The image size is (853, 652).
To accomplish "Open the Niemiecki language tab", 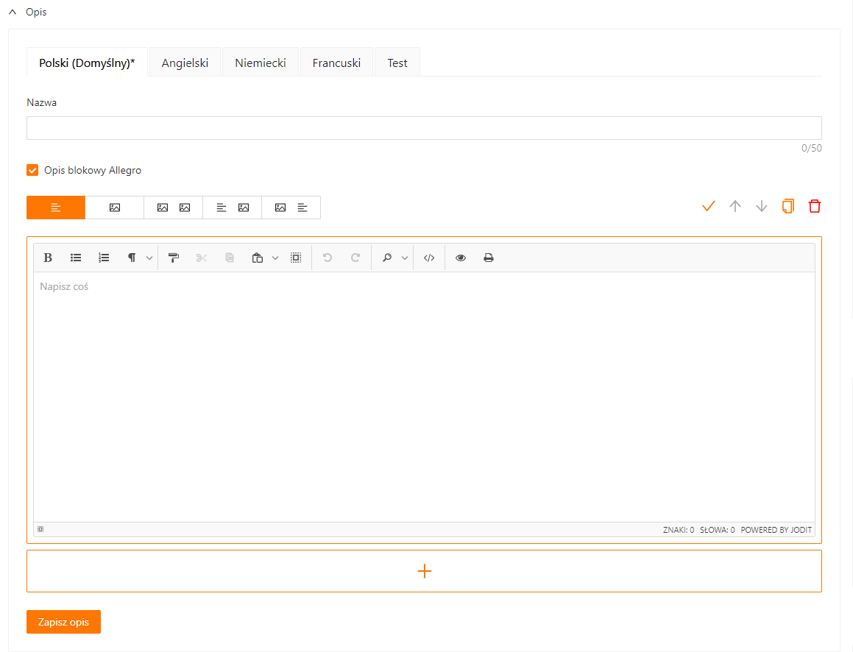I will click(261, 63).
